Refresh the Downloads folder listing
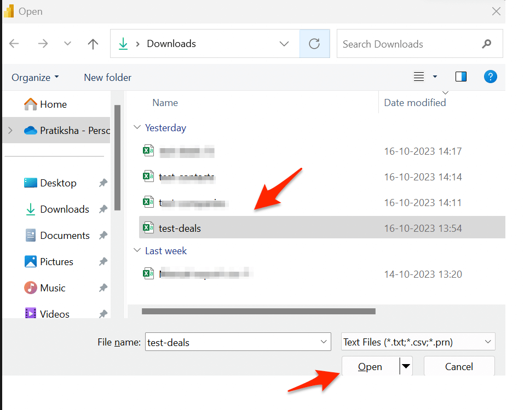The image size is (524, 410). tap(314, 44)
